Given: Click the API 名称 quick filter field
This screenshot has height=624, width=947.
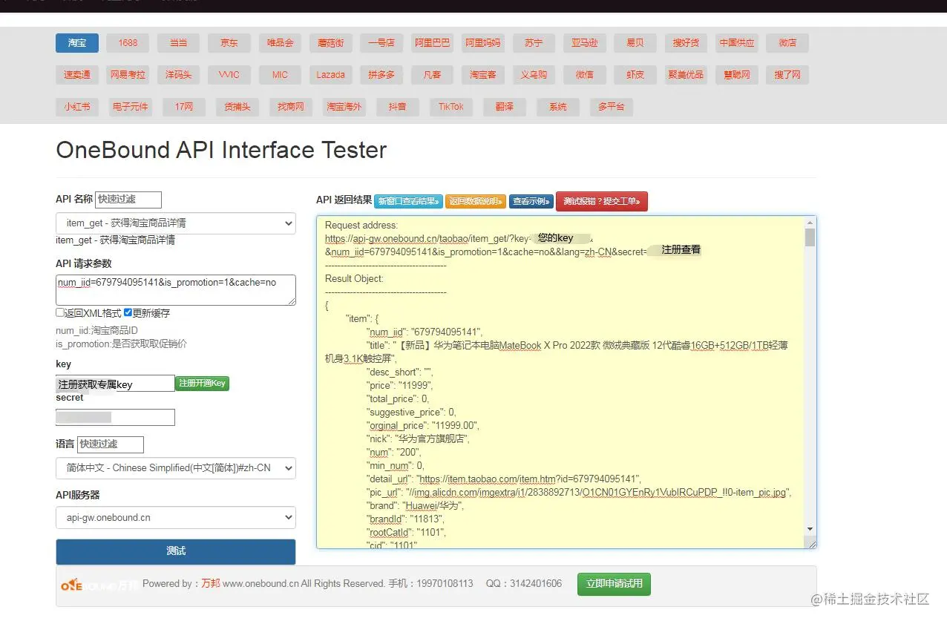Looking at the screenshot, I should click(x=128, y=199).
